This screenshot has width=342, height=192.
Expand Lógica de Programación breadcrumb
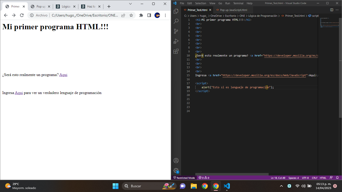(x=263, y=16)
